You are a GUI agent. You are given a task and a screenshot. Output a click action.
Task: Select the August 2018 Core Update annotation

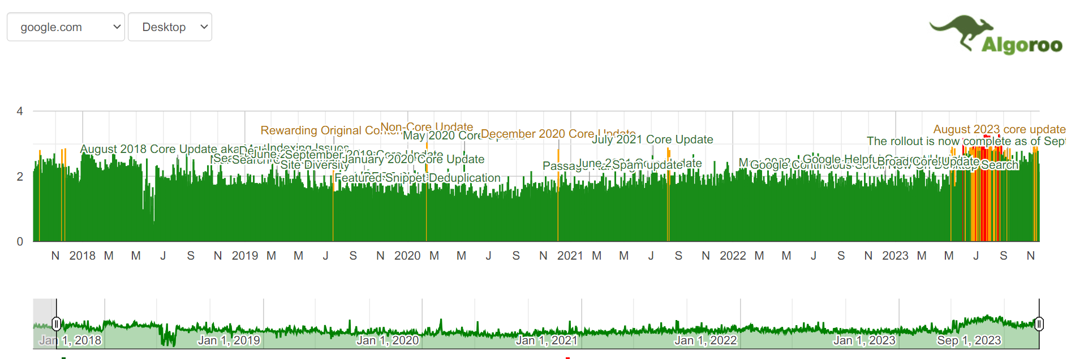[x=148, y=149]
